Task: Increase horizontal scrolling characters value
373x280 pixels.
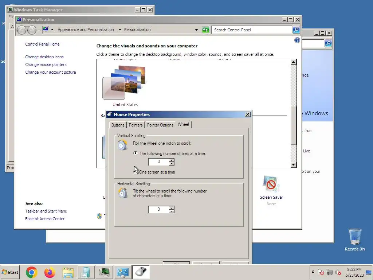Action: pos(172,208)
